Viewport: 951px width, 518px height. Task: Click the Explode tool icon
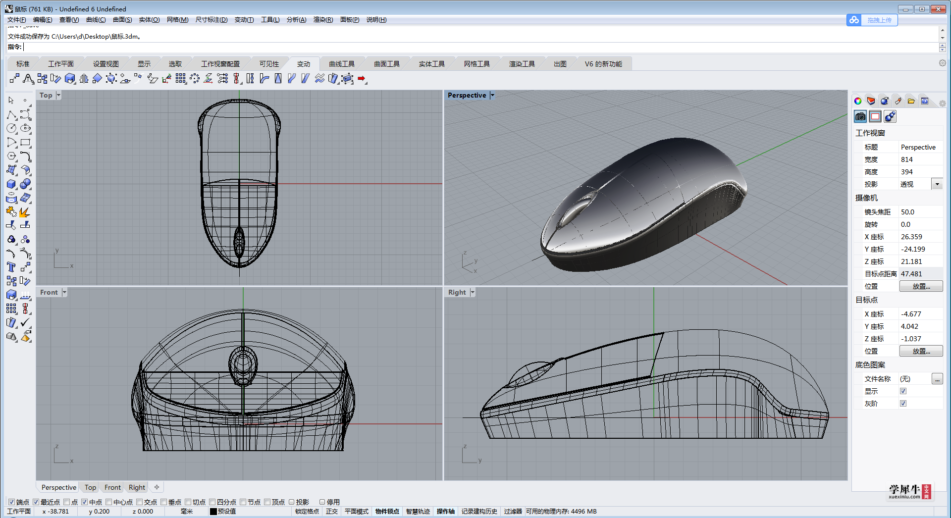click(25, 212)
